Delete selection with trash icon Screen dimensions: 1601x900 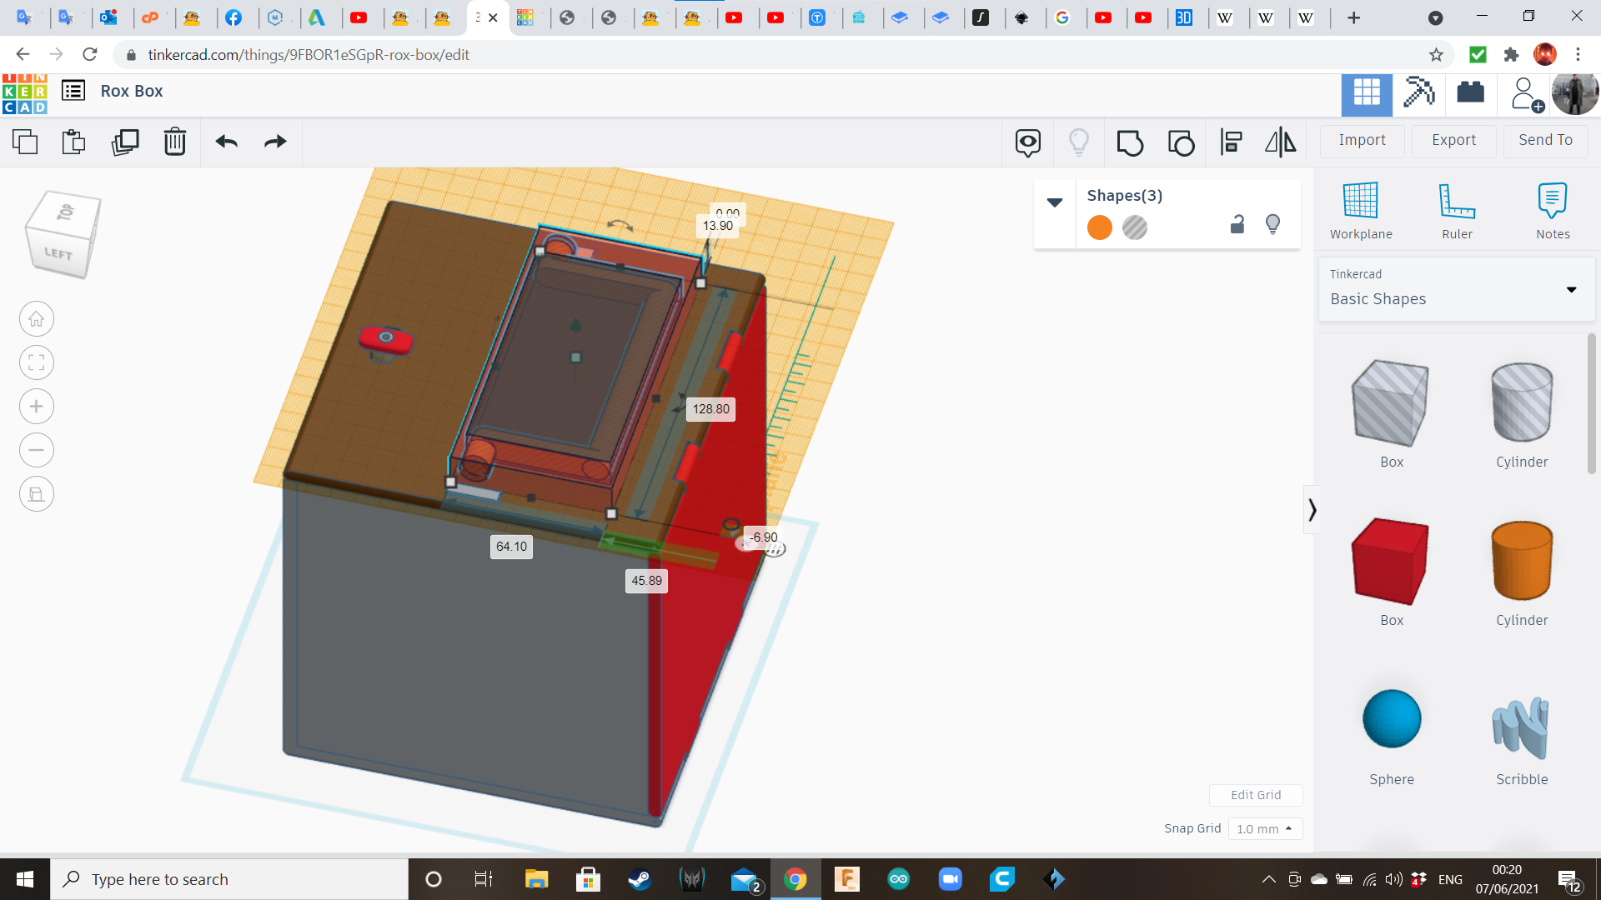tap(175, 142)
